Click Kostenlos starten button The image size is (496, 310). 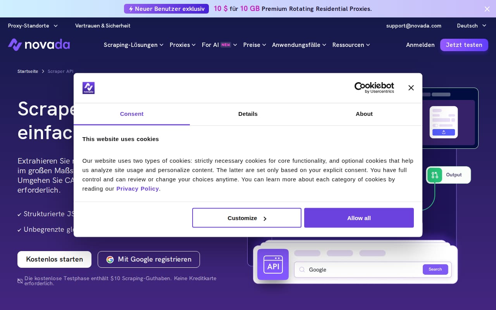tap(54, 260)
